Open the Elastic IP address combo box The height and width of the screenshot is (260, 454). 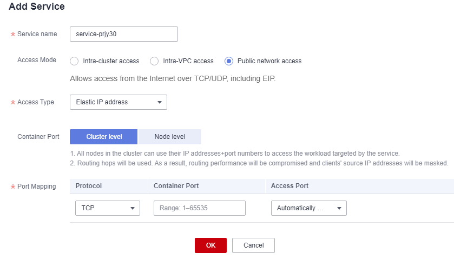(119, 102)
